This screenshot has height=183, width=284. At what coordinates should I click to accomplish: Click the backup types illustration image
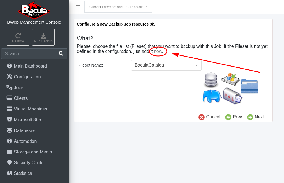tap(230, 88)
